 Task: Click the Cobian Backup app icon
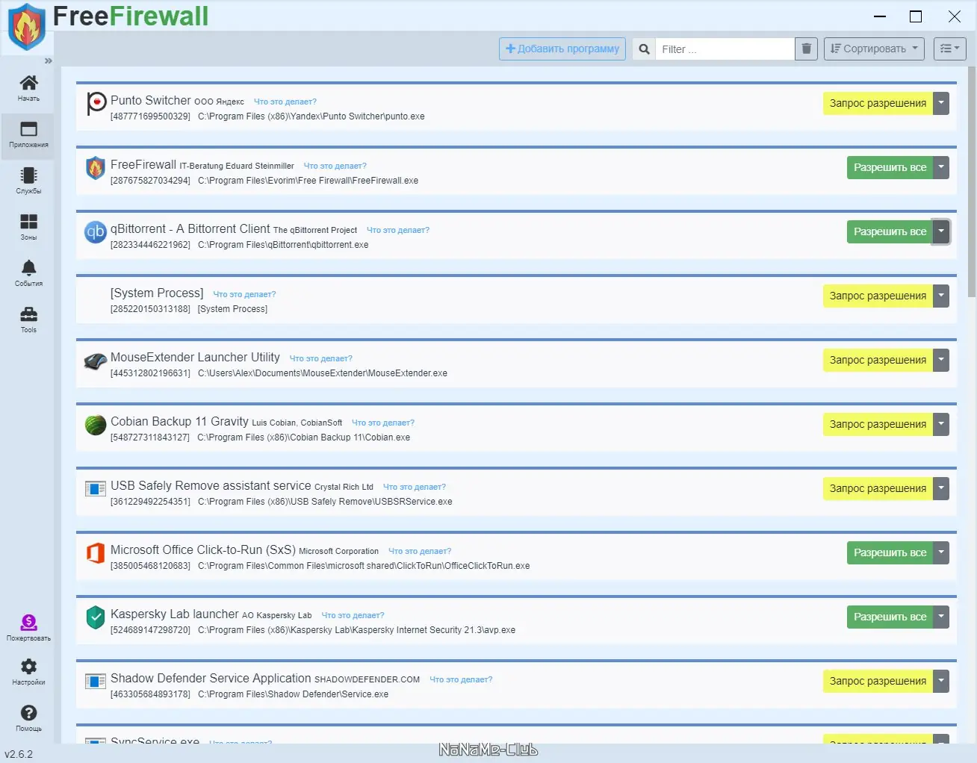tap(96, 425)
